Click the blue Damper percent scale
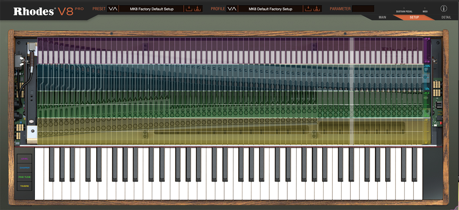The height and width of the screenshot is (210, 459). tap(426, 78)
